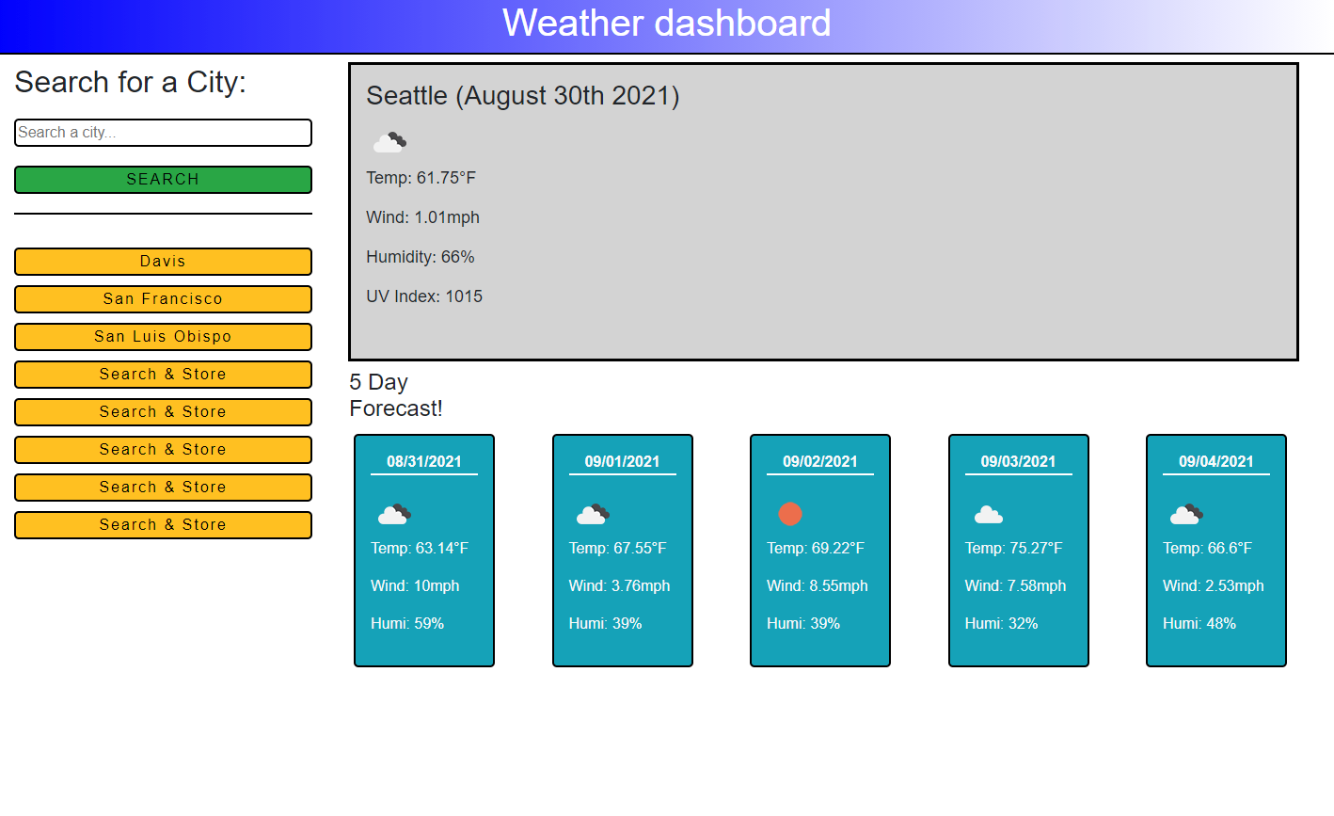The width and height of the screenshot is (1334, 816).
Task: Click the cloud icon in the Seattle weather panel
Action: pyautogui.click(x=389, y=142)
